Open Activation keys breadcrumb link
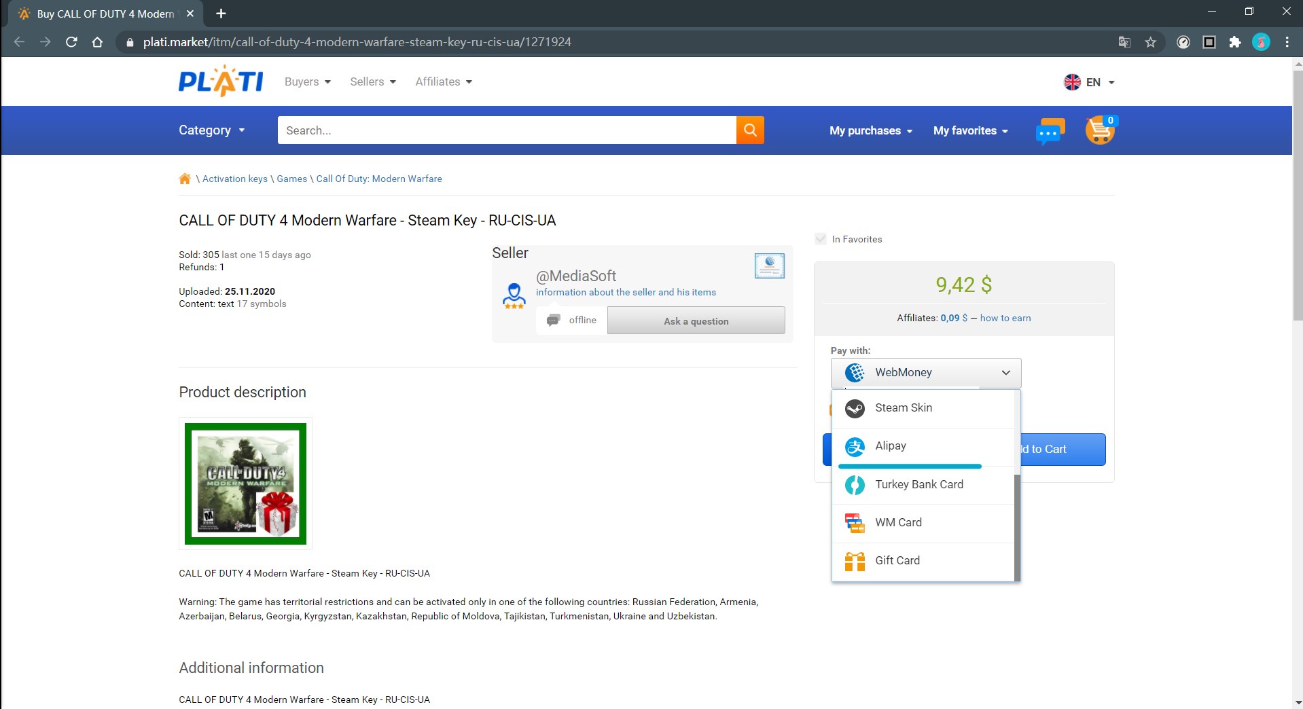The height and width of the screenshot is (709, 1303). point(235,179)
